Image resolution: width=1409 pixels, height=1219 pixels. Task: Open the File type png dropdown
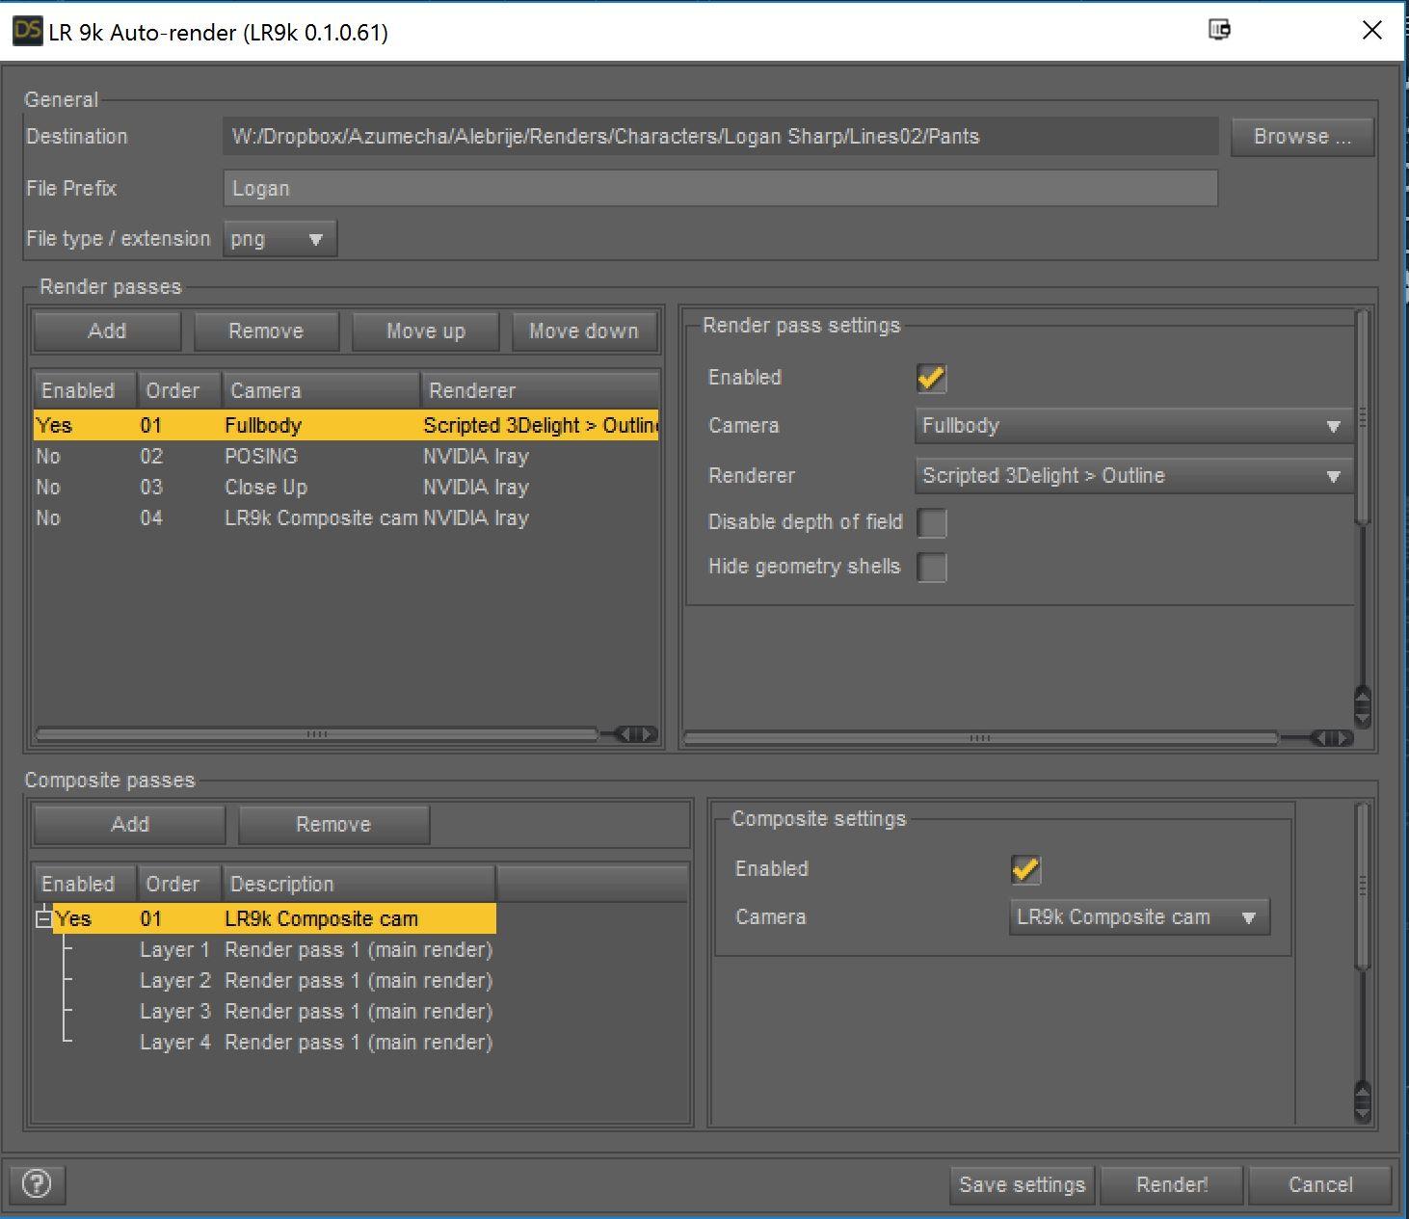click(x=279, y=239)
